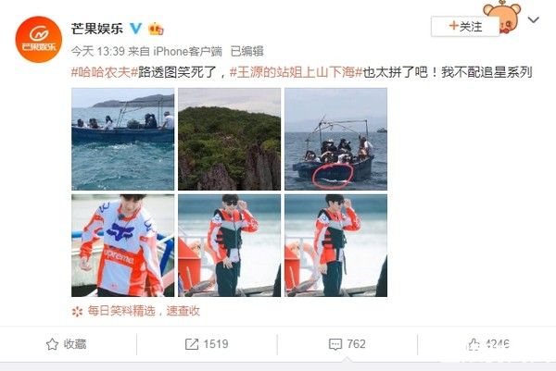The height and width of the screenshot is (371, 556).
Task: Click the repost share icon showing 1519
Action: coord(192,344)
